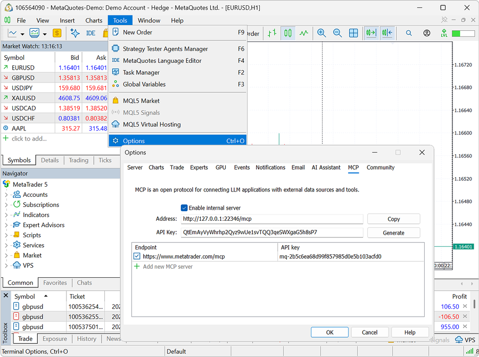Expand the Expert Advisors tree node

tap(6, 225)
